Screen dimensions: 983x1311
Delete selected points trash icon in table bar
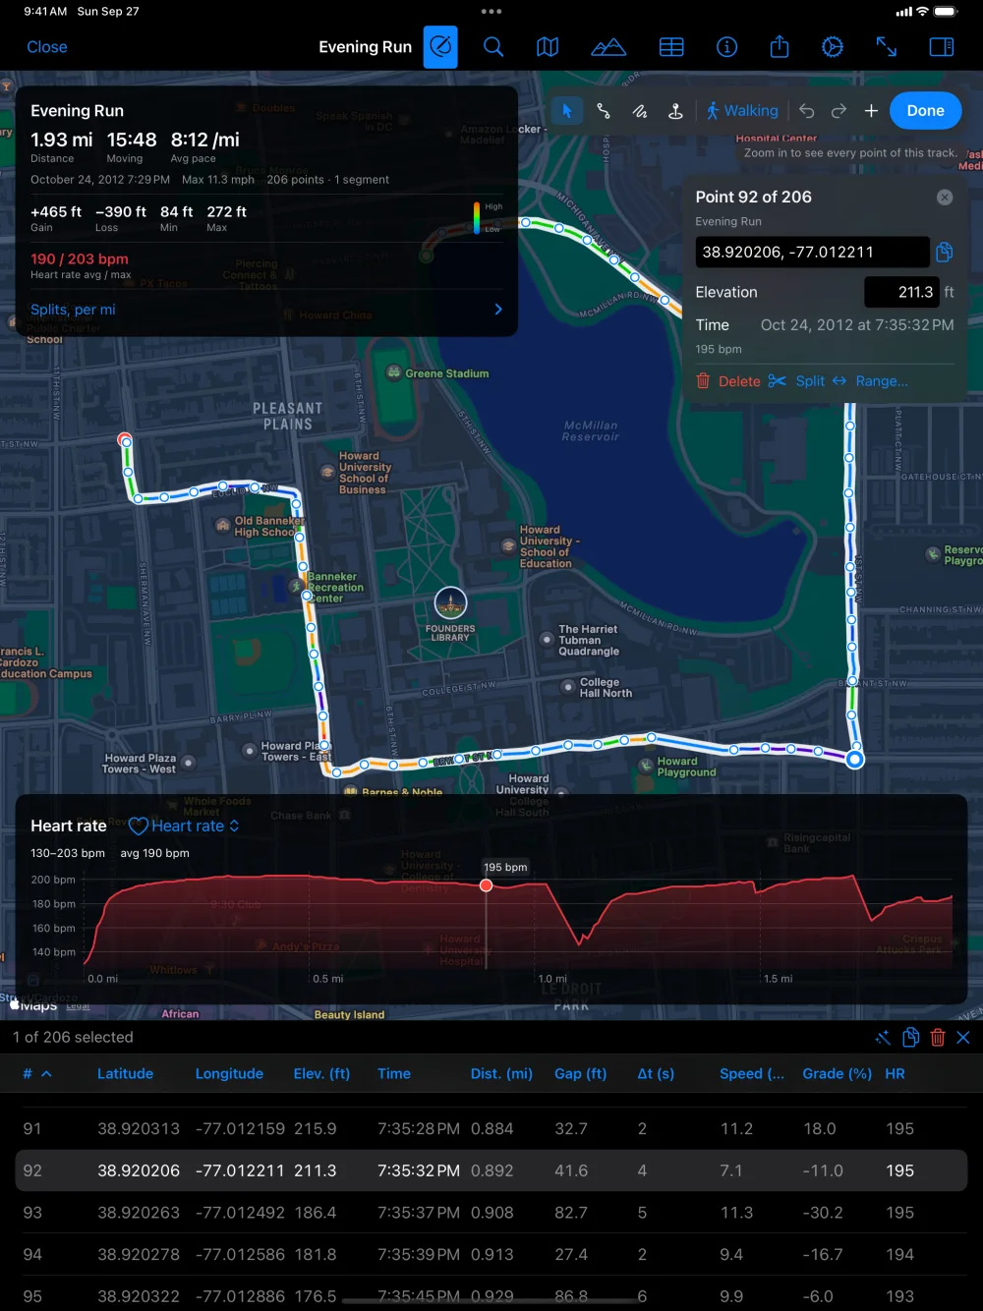tap(938, 1038)
